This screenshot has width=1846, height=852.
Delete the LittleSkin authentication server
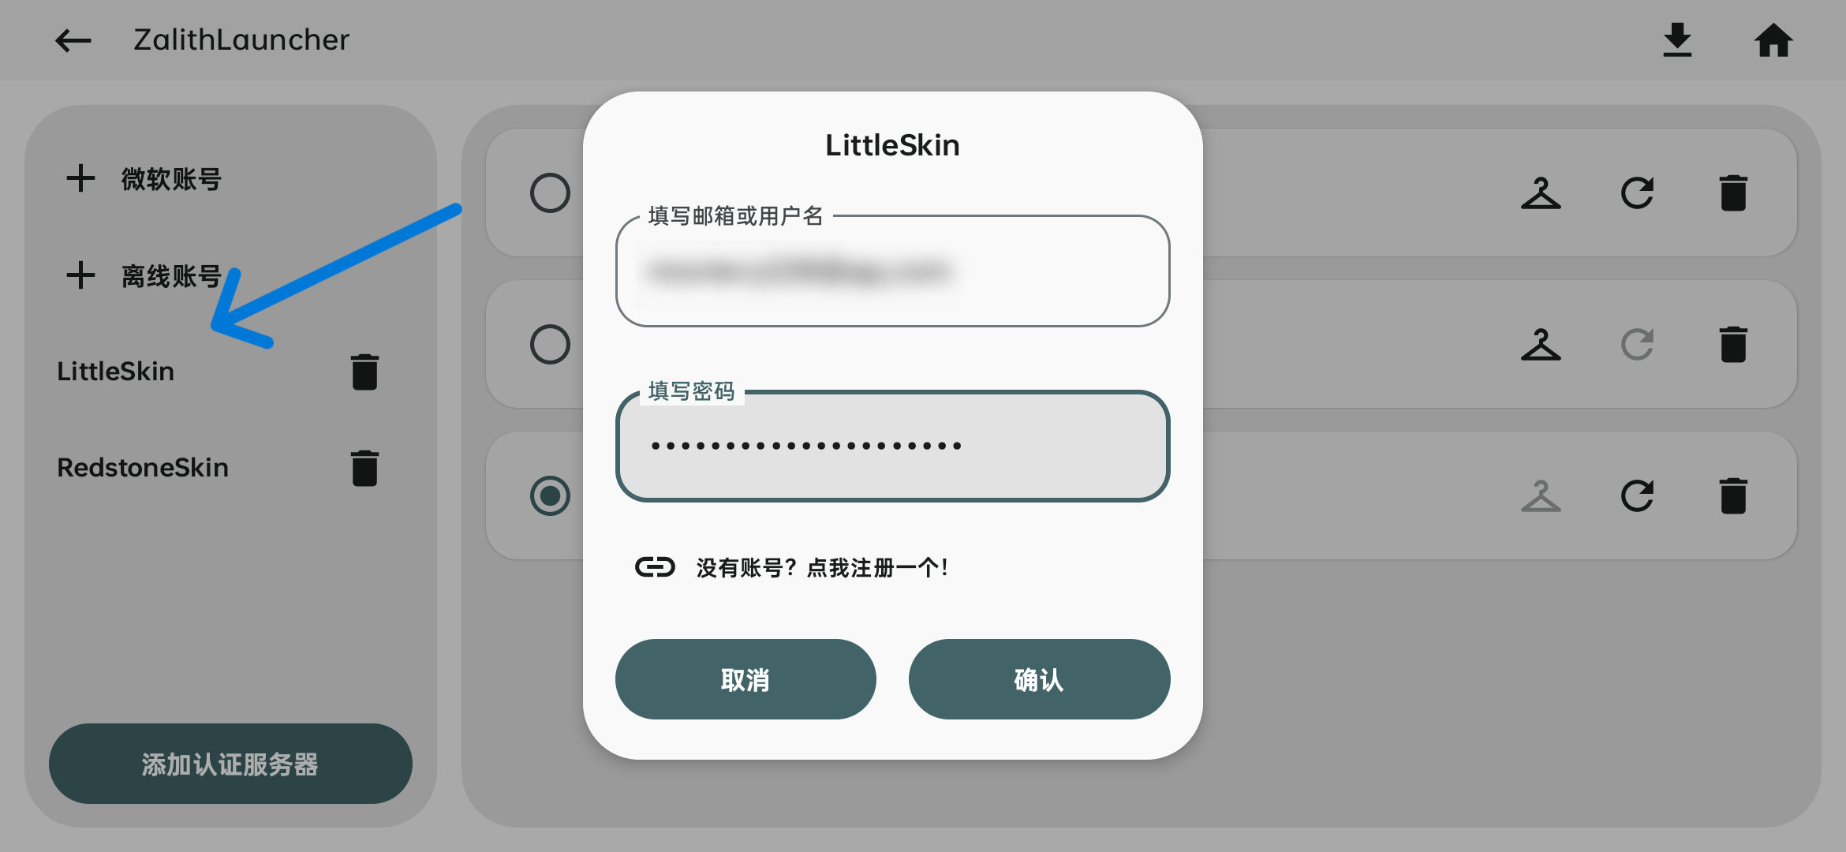click(364, 371)
